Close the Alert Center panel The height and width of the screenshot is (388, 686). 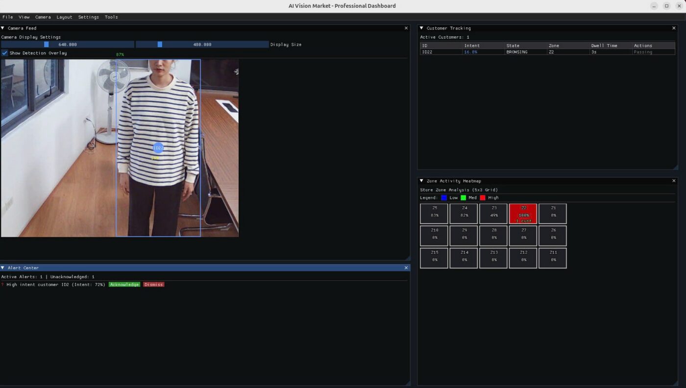406,267
